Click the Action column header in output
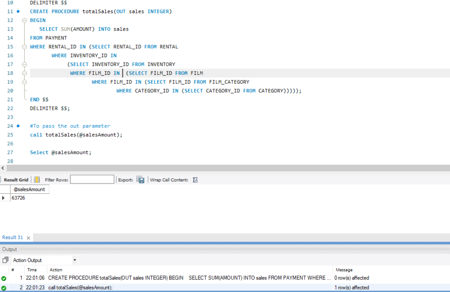 56,270
